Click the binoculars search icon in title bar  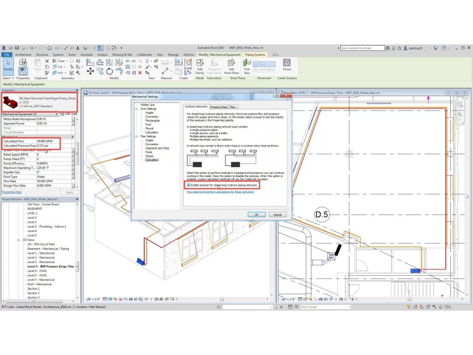(388, 48)
